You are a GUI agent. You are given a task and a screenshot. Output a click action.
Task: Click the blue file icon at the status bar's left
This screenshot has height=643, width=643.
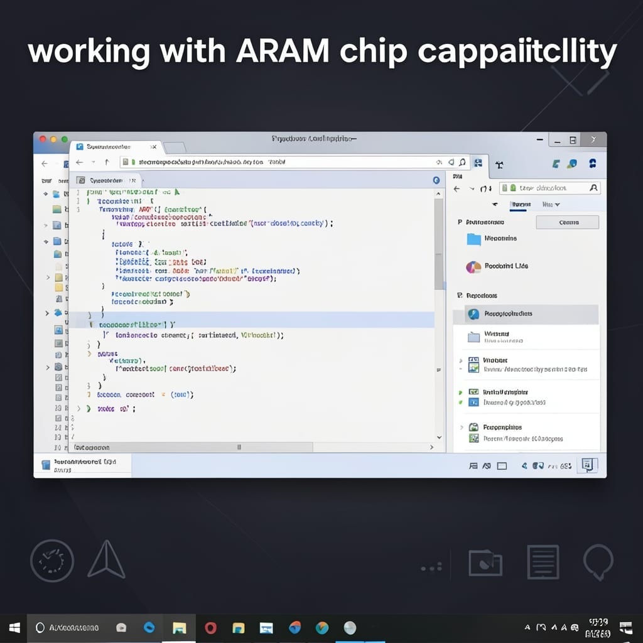click(x=46, y=465)
